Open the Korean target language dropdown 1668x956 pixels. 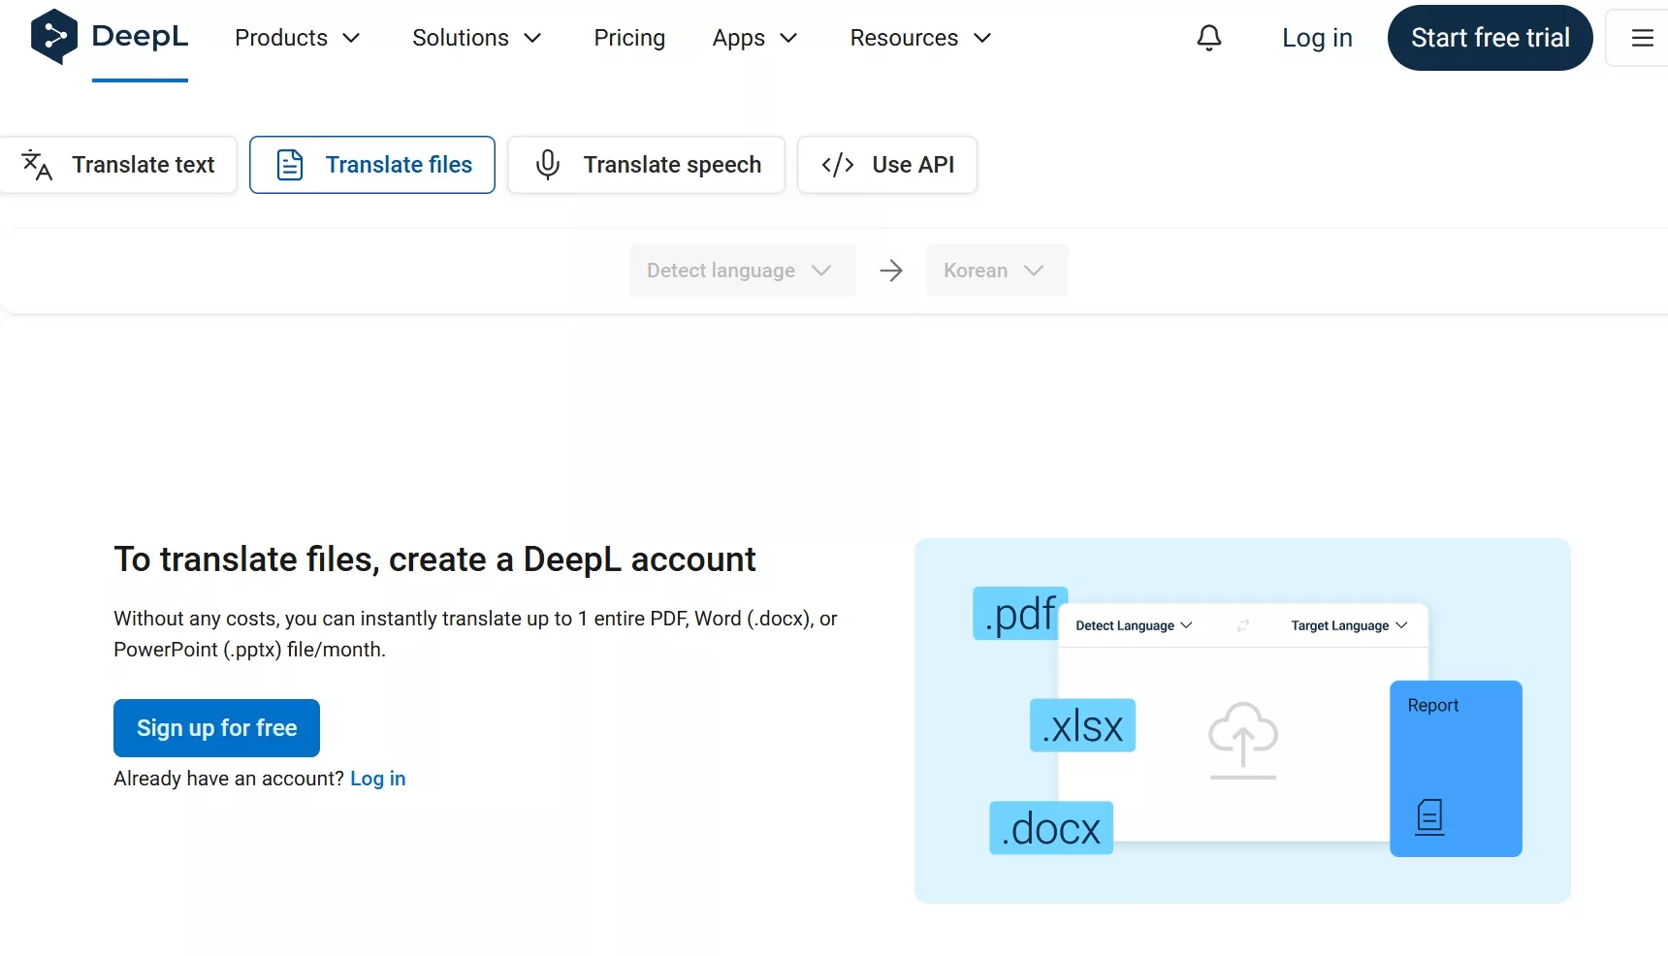tap(995, 271)
